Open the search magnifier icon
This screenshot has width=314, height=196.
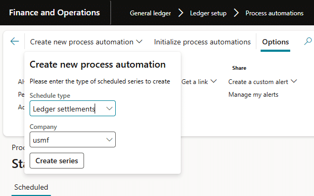[x=308, y=41]
